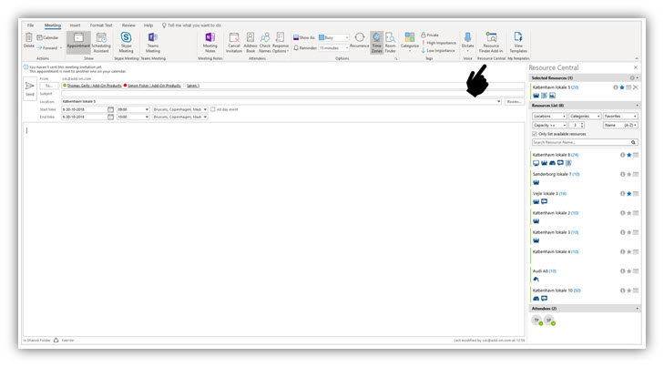Toggle favorite star for Vejle lokale 3
The image size is (664, 367).
pyautogui.click(x=629, y=194)
